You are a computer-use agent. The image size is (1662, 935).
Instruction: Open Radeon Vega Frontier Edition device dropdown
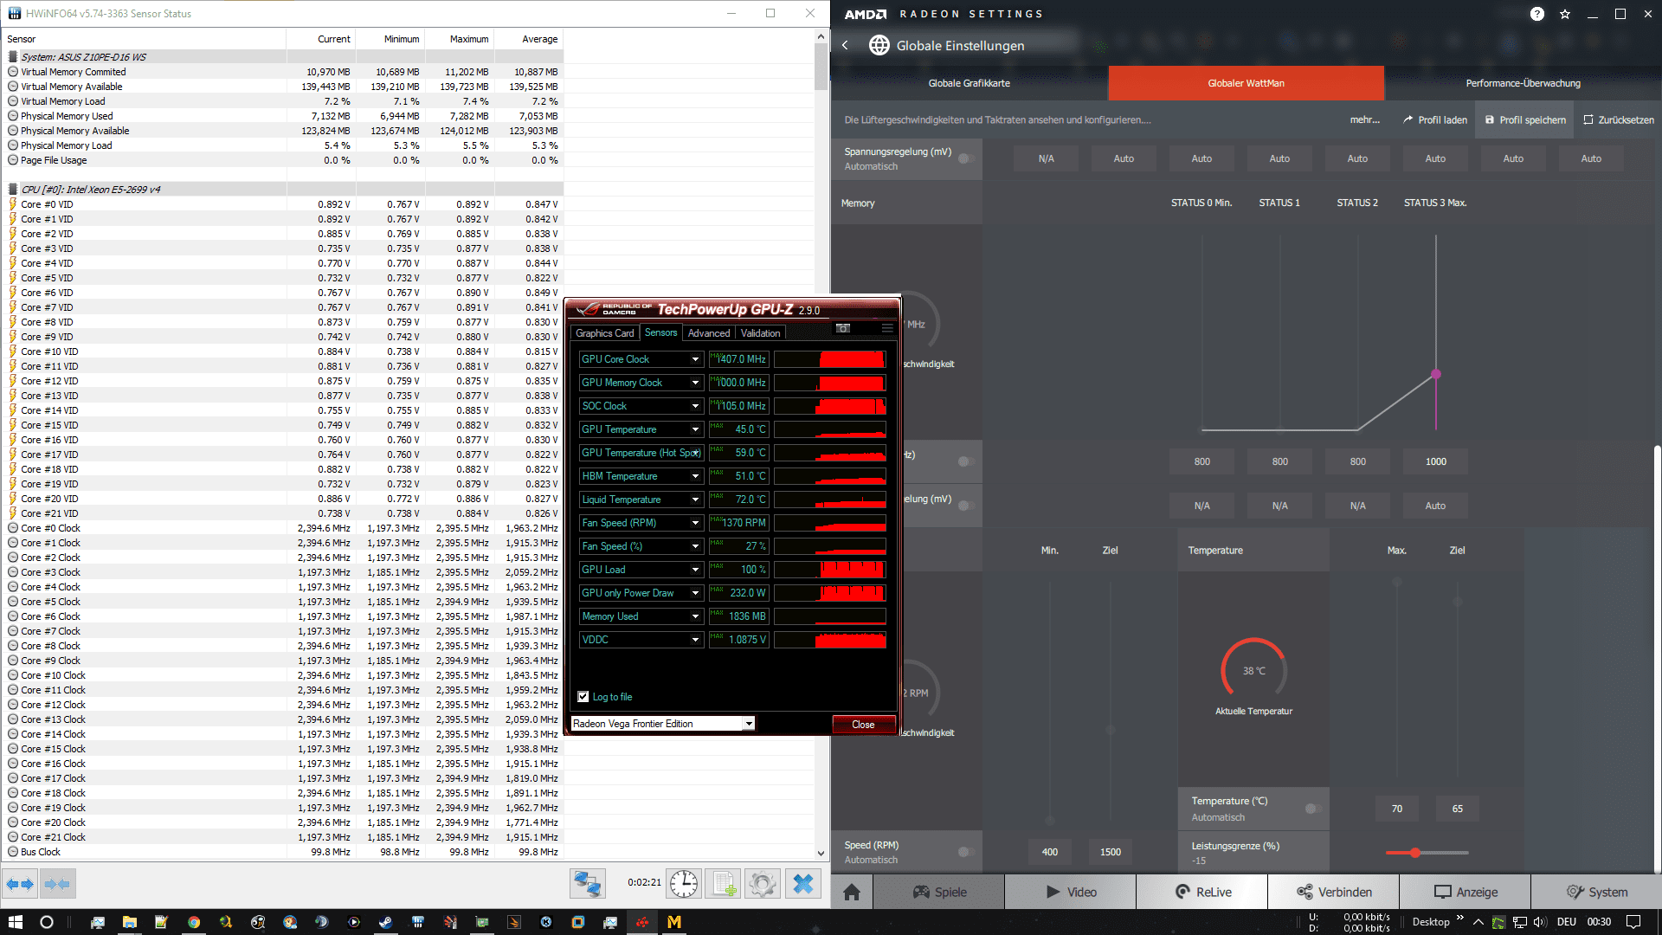pyautogui.click(x=749, y=724)
